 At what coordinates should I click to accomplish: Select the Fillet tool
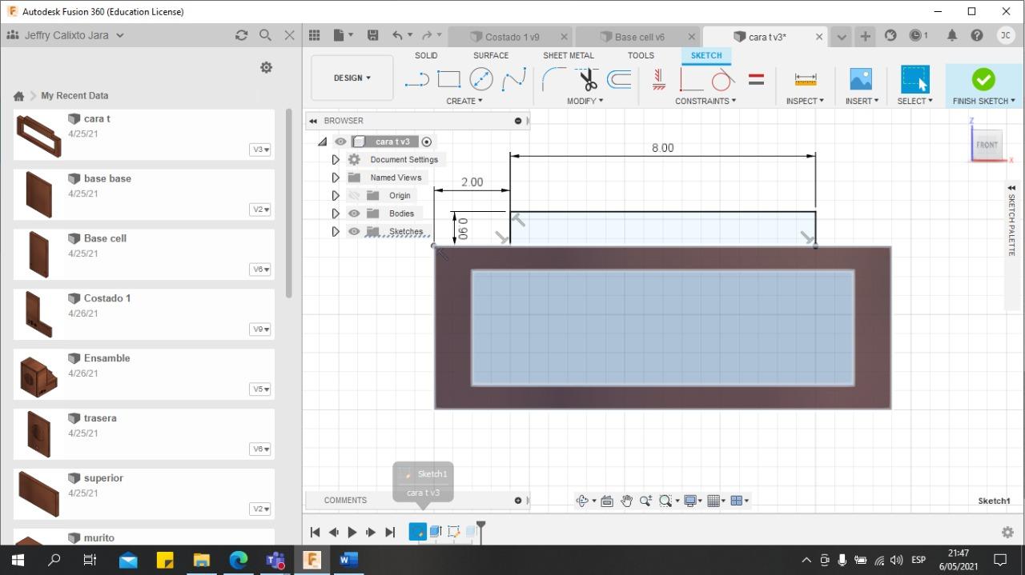pos(554,79)
